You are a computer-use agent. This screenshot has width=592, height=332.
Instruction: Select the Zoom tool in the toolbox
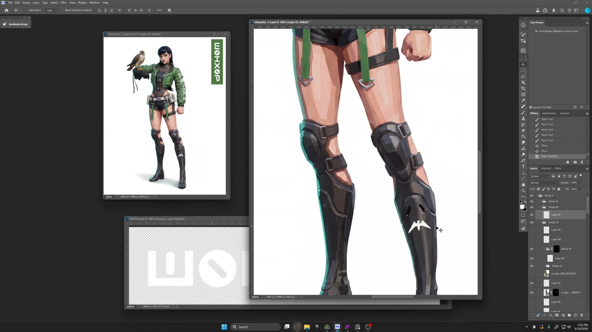(523, 190)
